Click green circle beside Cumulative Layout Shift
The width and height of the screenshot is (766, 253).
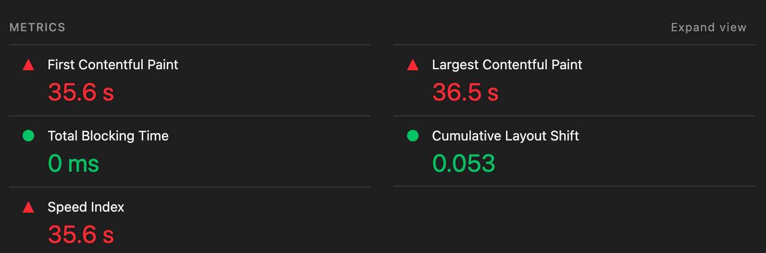(413, 136)
